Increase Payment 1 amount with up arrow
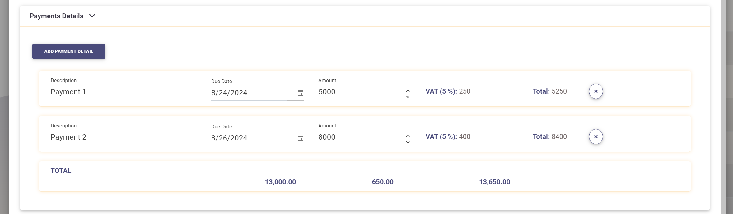The image size is (733, 214). 408,91
